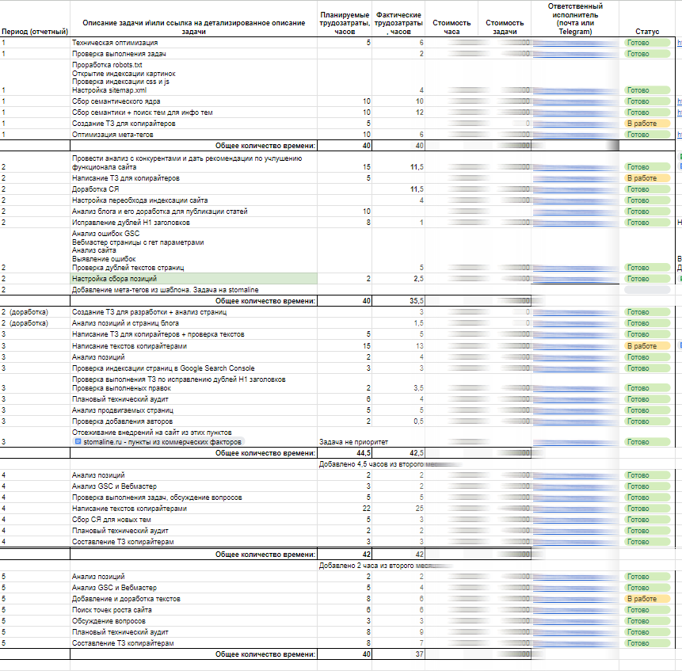Screen dimensions: 682x671
Task: Select the Техническая оптимизация task cell
Action: [x=193, y=43]
